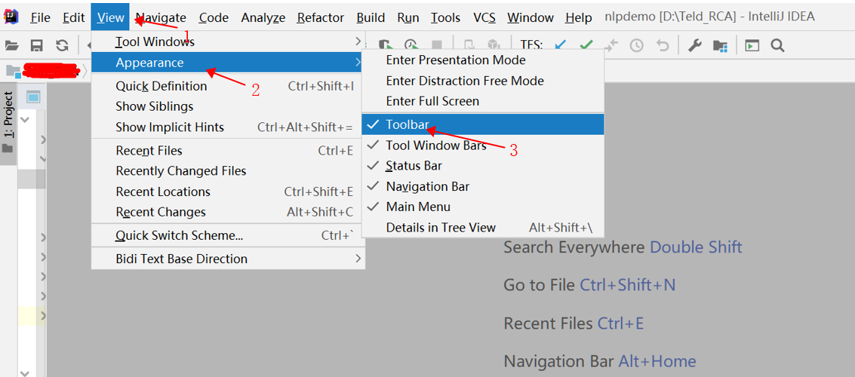Click the Show History clock icon

(x=636, y=45)
